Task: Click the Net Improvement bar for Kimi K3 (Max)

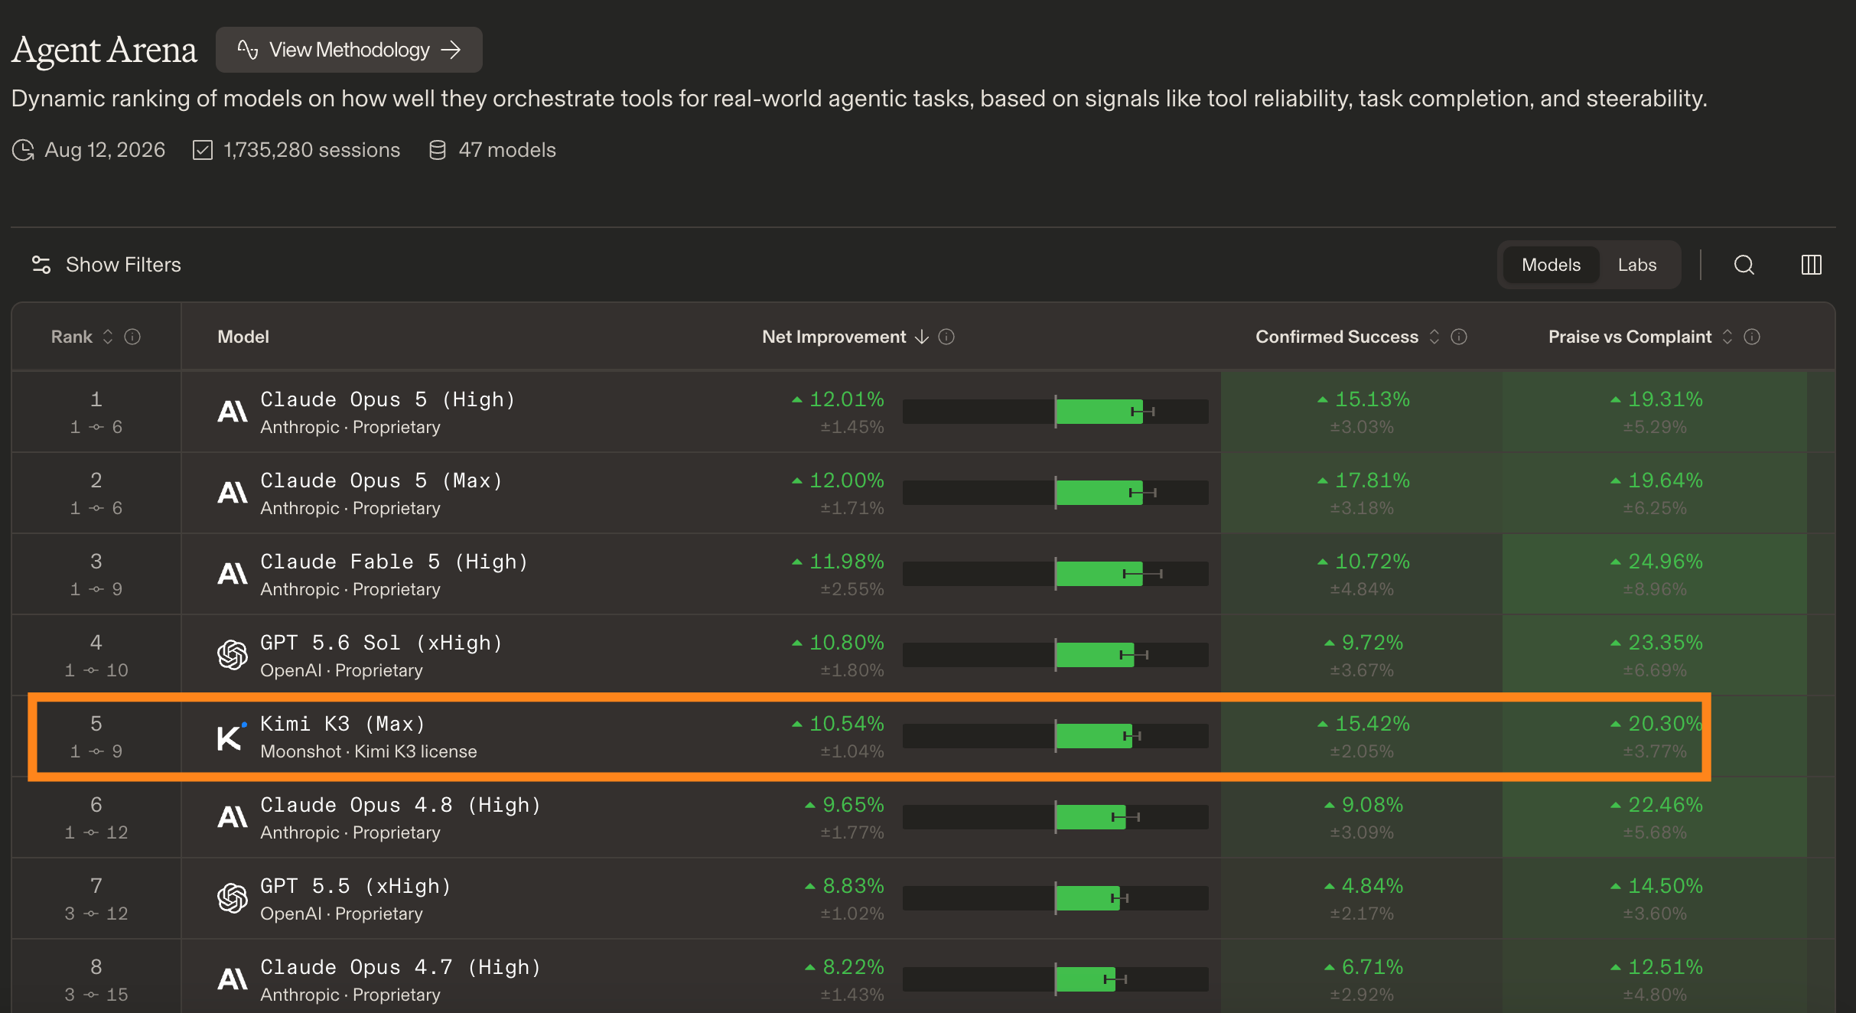Action: (1056, 736)
